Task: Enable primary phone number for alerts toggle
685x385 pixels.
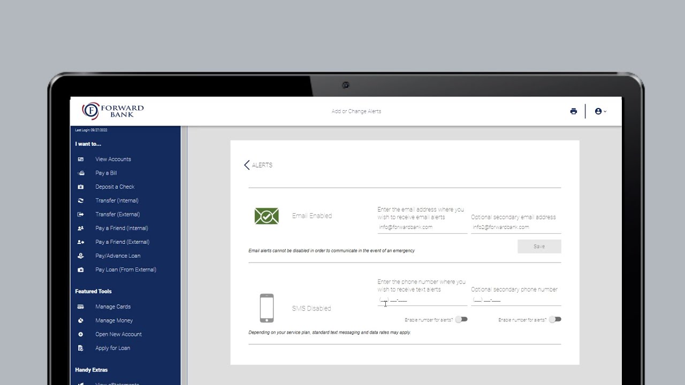Action: [462, 319]
